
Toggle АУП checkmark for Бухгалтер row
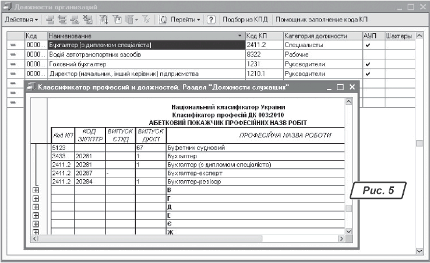(x=367, y=45)
